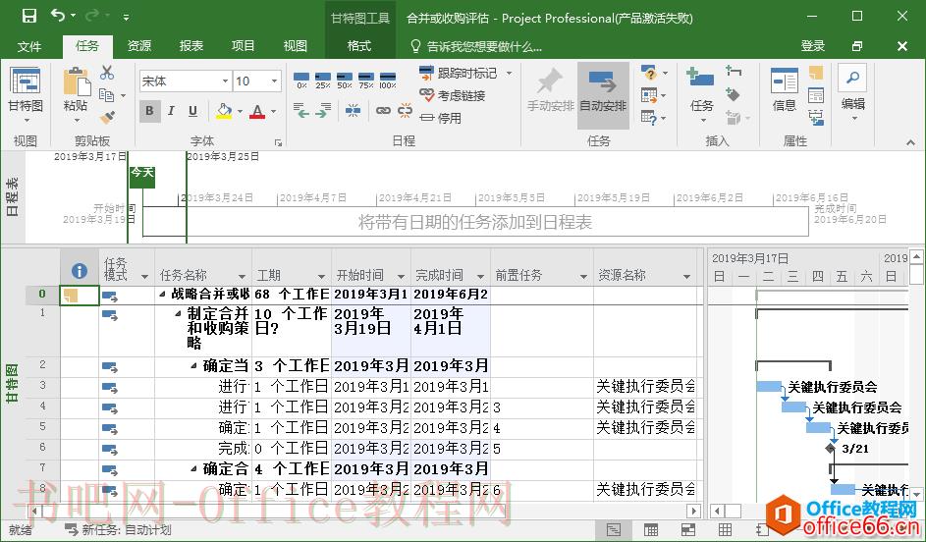Open 工期 column filter dropdown
This screenshot has height=542, width=926.
pos(321,276)
